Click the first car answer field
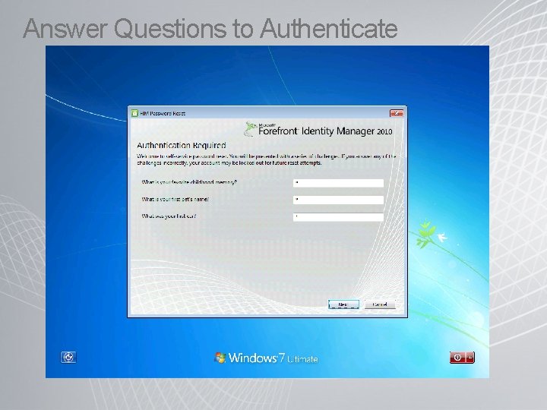Screen dimensions: 547x410 [x=338, y=217]
